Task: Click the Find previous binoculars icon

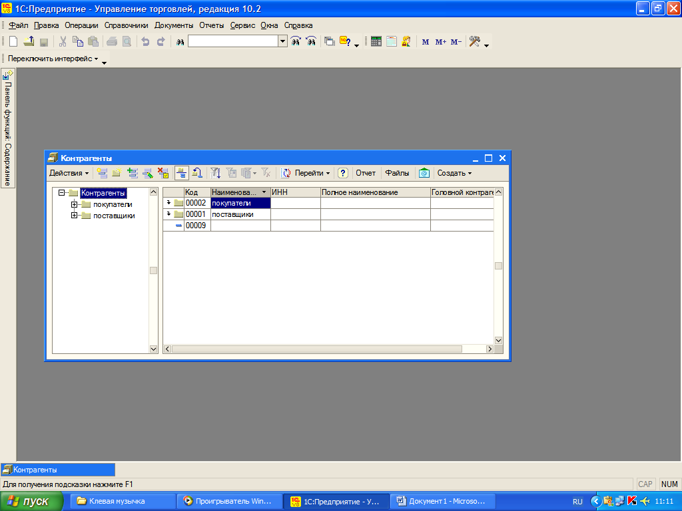Action: pos(311,41)
